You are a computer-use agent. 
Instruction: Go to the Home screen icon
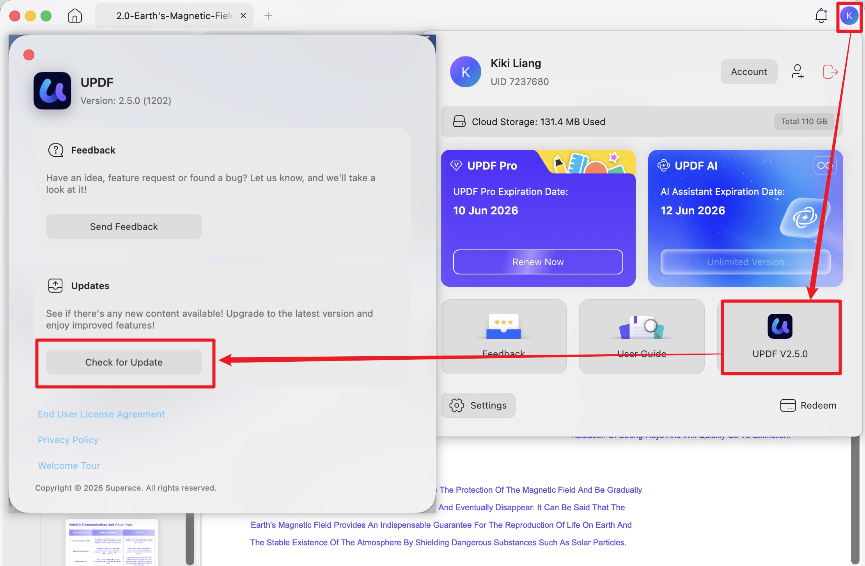pos(74,16)
